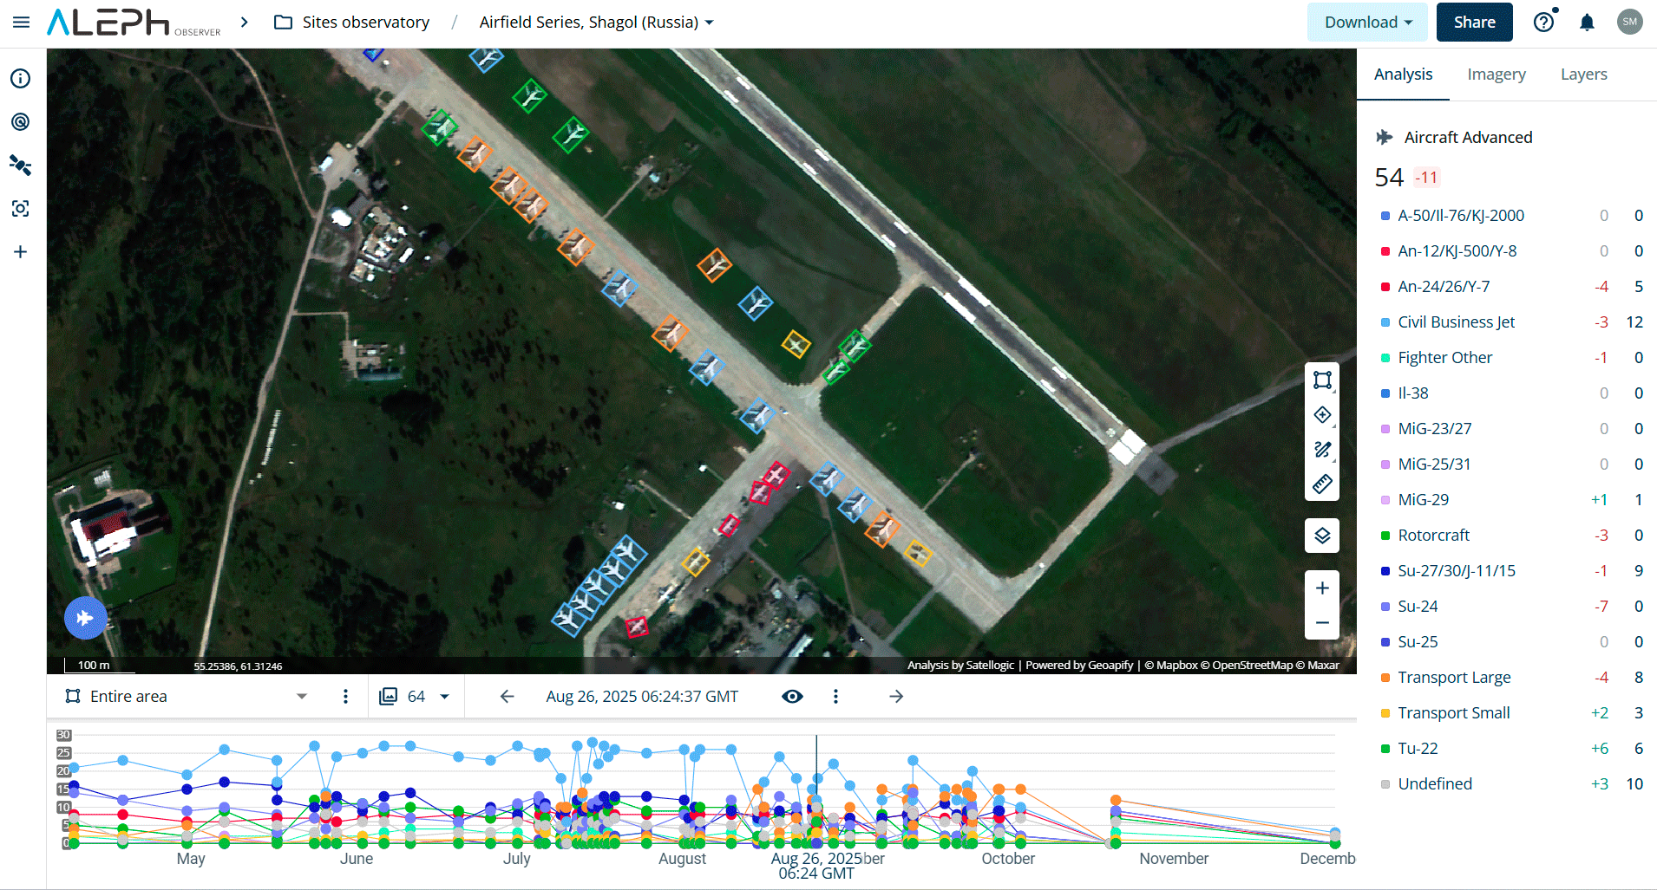Zoom in on the map

(1322, 588)
